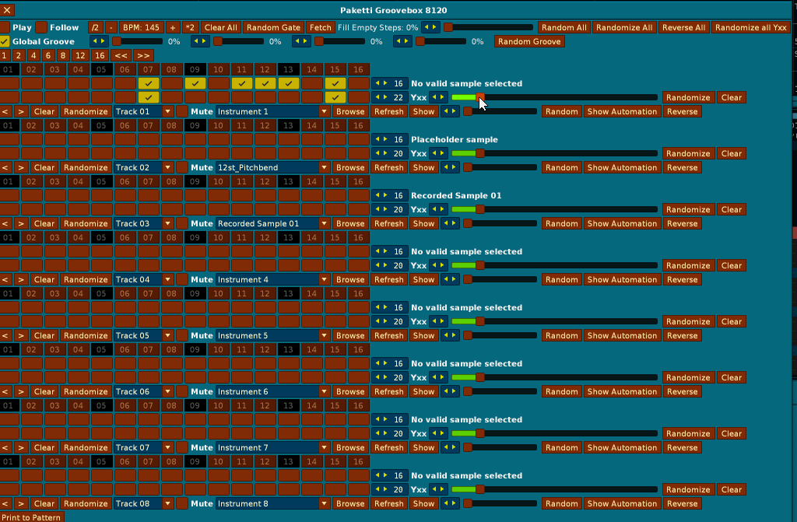
Task: Close the Paketti Groovebox window
Action: (8, 10)
